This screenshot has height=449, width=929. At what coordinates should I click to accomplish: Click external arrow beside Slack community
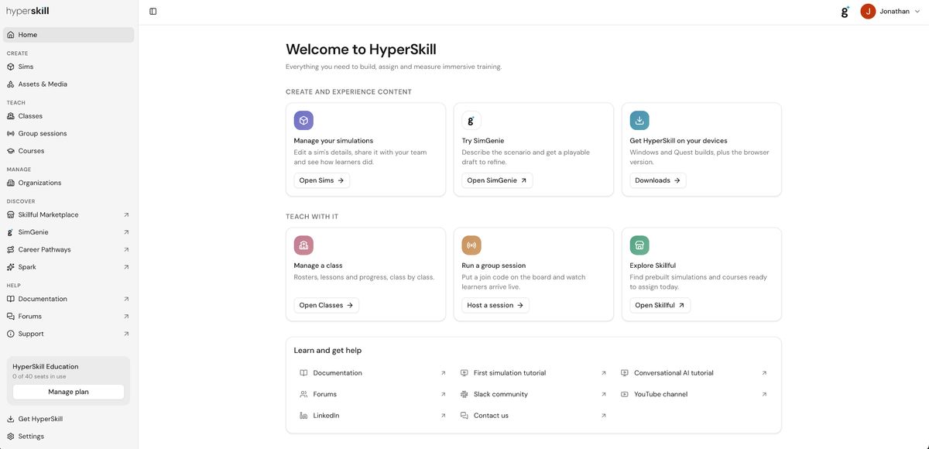[604, 394]
